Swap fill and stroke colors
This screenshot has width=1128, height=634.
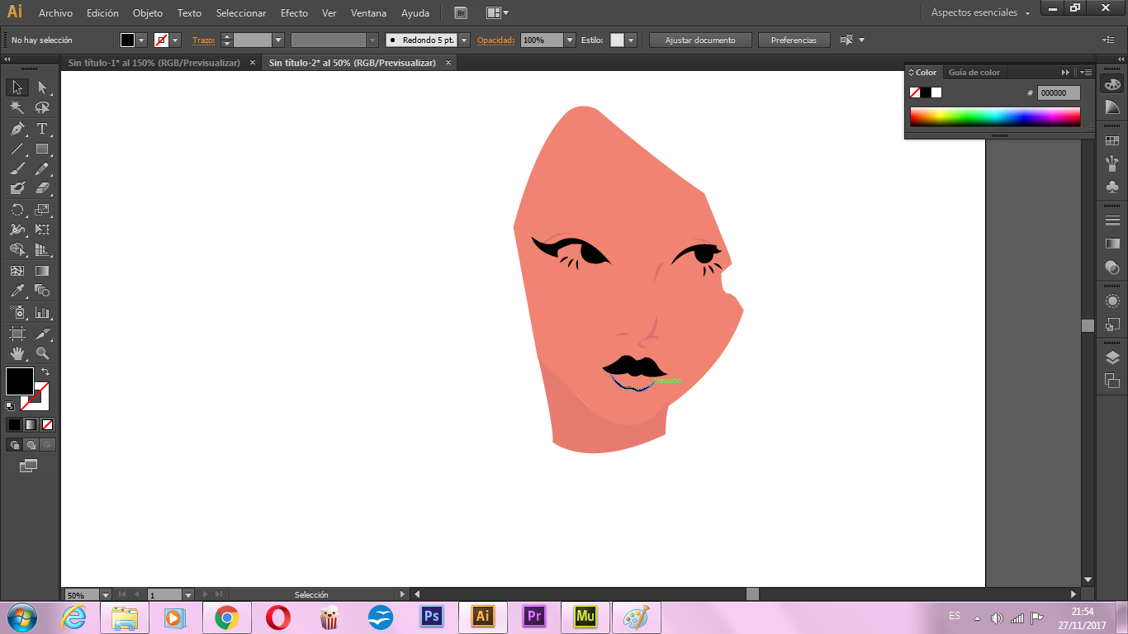point(45,371)
